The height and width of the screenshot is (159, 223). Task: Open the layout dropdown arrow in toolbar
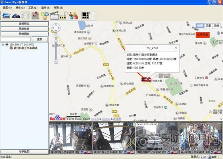point(94,16)
